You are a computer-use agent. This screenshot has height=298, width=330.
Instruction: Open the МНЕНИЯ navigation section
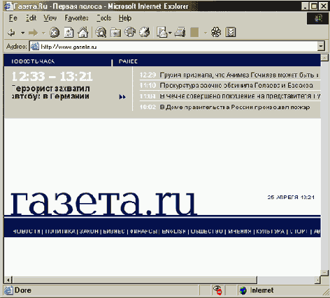coord(240,232)
